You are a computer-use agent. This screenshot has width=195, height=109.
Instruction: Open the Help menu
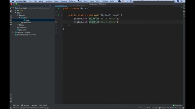tap(112, 1)
